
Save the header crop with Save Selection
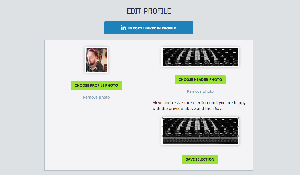[200, 159]
